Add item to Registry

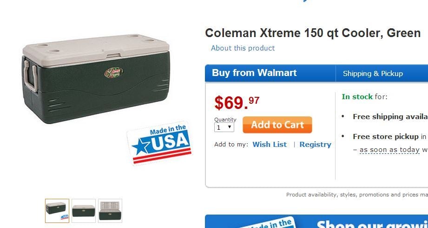(x=315, y=145)
